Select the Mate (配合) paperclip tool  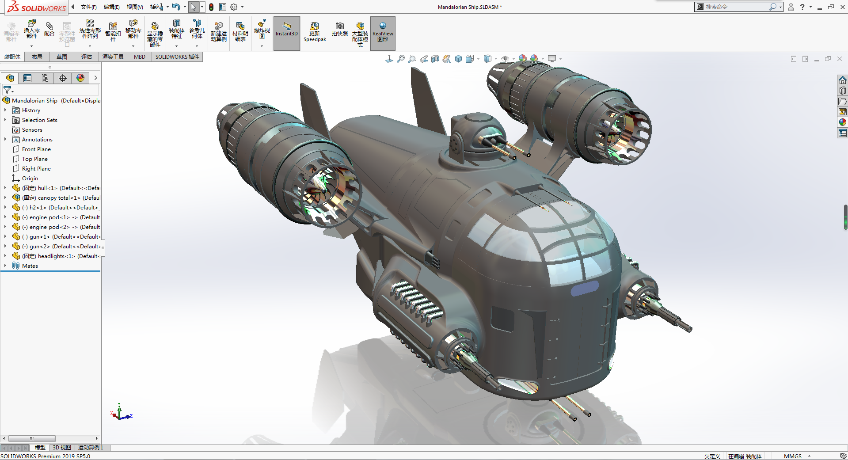49,29
